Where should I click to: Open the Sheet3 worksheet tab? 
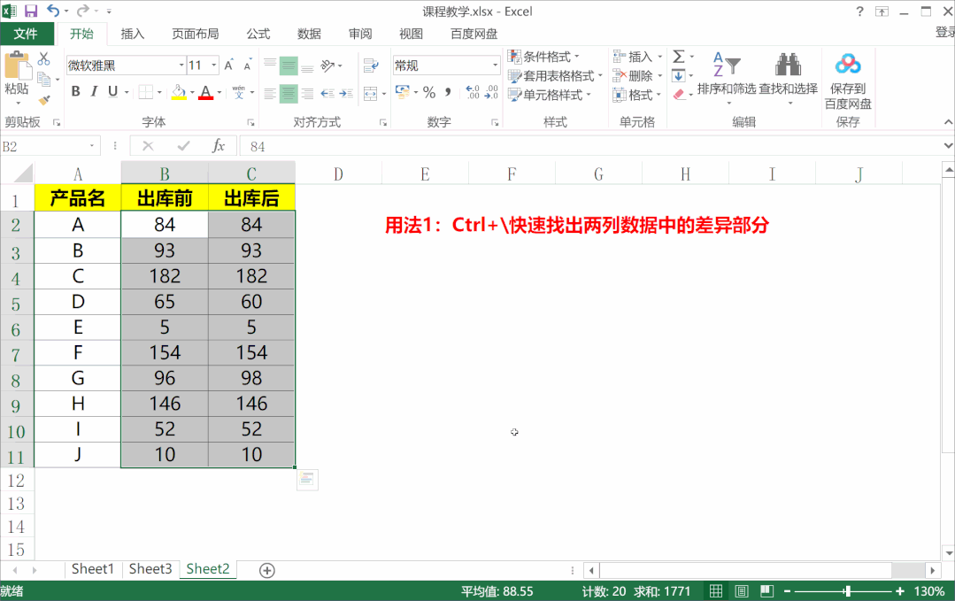150,569
